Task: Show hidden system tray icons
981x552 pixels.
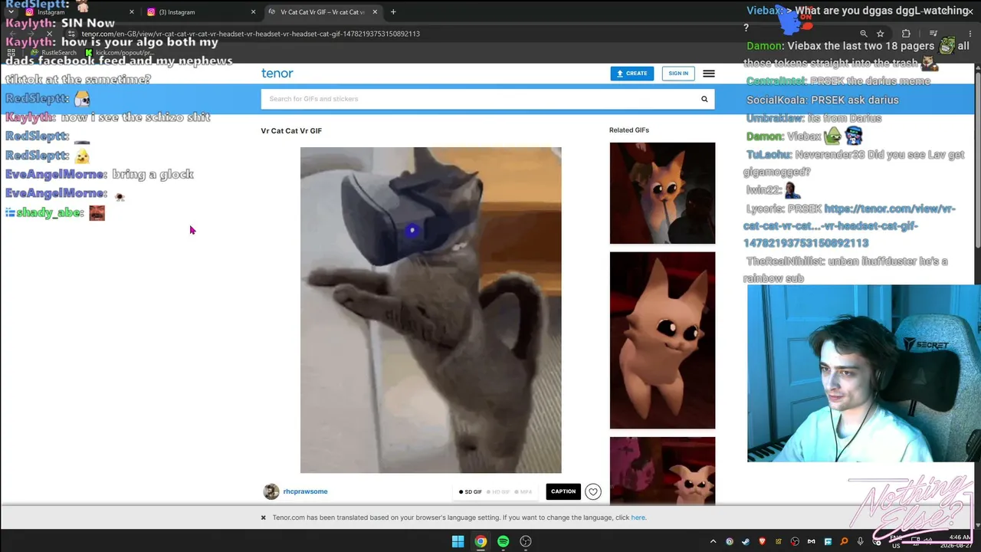Action: 713,542
